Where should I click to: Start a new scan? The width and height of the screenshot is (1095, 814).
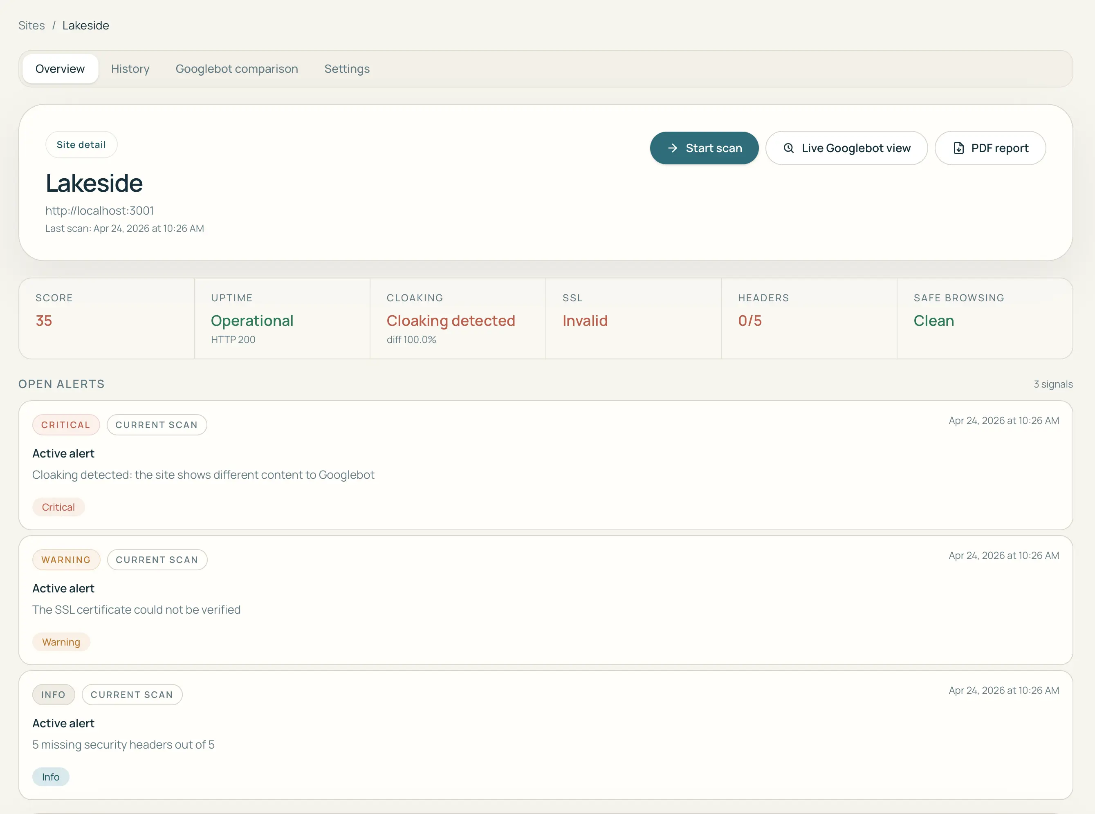704,148
